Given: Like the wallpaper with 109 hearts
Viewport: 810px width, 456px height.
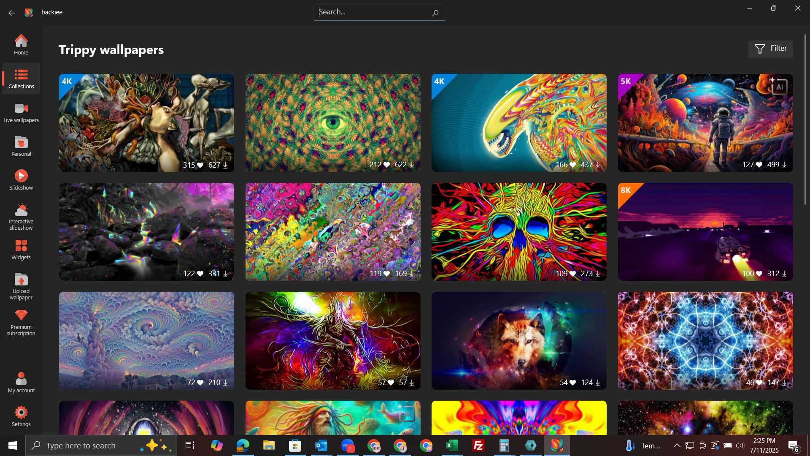Looking at the screenshot, I should point(572,274).
